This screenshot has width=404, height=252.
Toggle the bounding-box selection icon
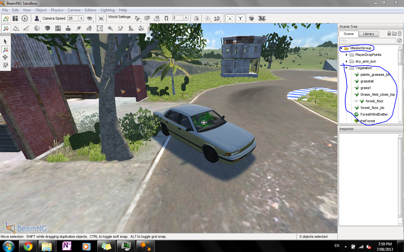pyautogui.click(x=196, y=18)
